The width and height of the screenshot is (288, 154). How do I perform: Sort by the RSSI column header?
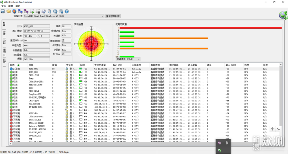86,65
